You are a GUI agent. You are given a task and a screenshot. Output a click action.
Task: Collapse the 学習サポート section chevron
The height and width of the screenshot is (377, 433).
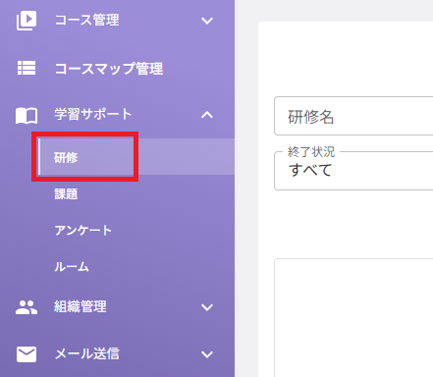(207, 115)
